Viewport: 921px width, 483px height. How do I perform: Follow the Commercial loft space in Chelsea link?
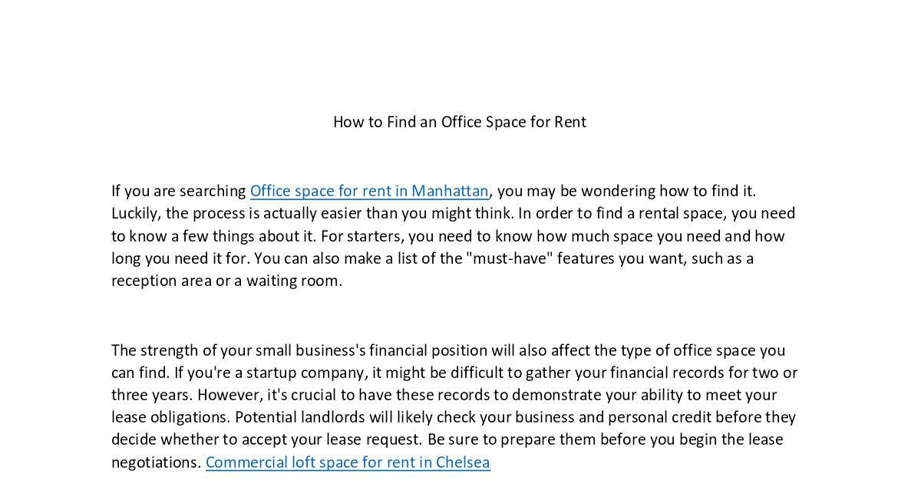point(347,462)
